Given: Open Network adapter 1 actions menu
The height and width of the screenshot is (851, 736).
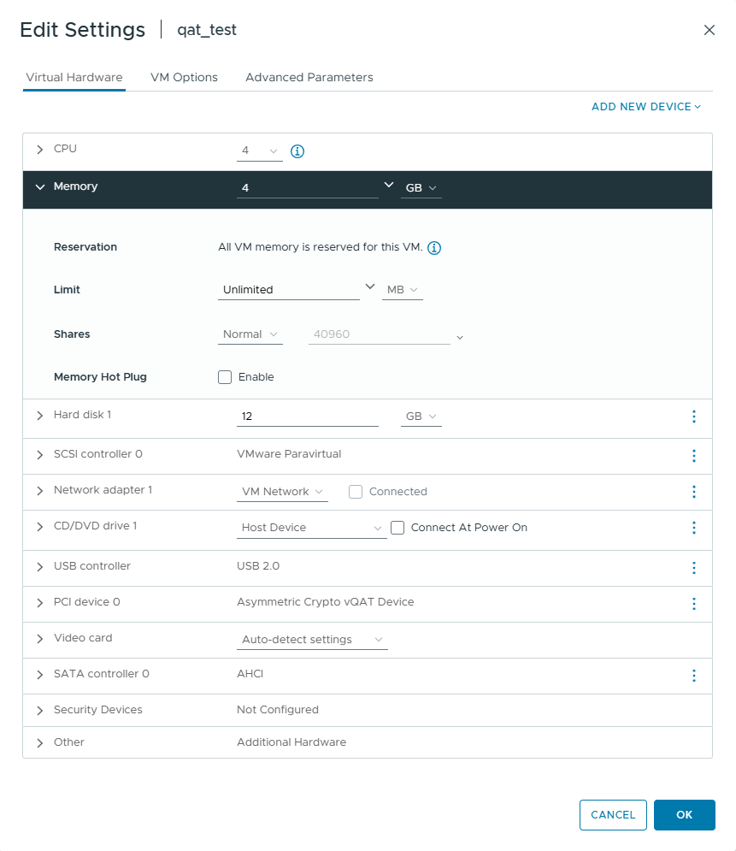Looking at the screenshot, I should click(693, 492).
